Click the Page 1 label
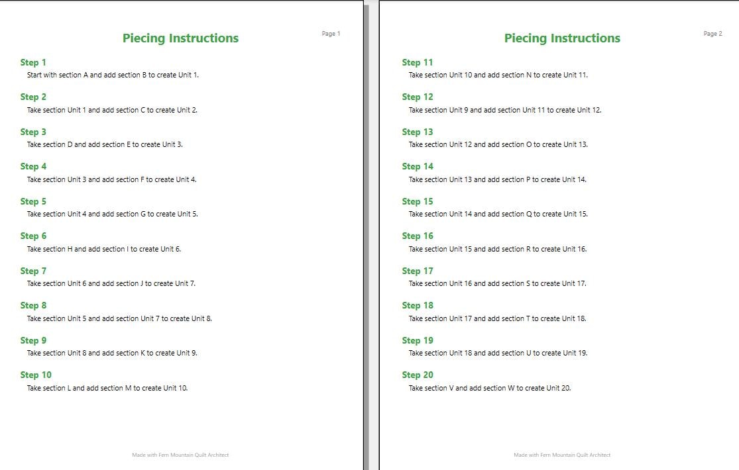 [x=331, y=34]
